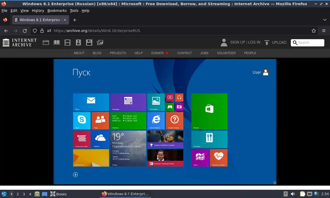Click the Internet Explorer tile
This screenshot has width=330, height=198.
(x=156, y=121)
